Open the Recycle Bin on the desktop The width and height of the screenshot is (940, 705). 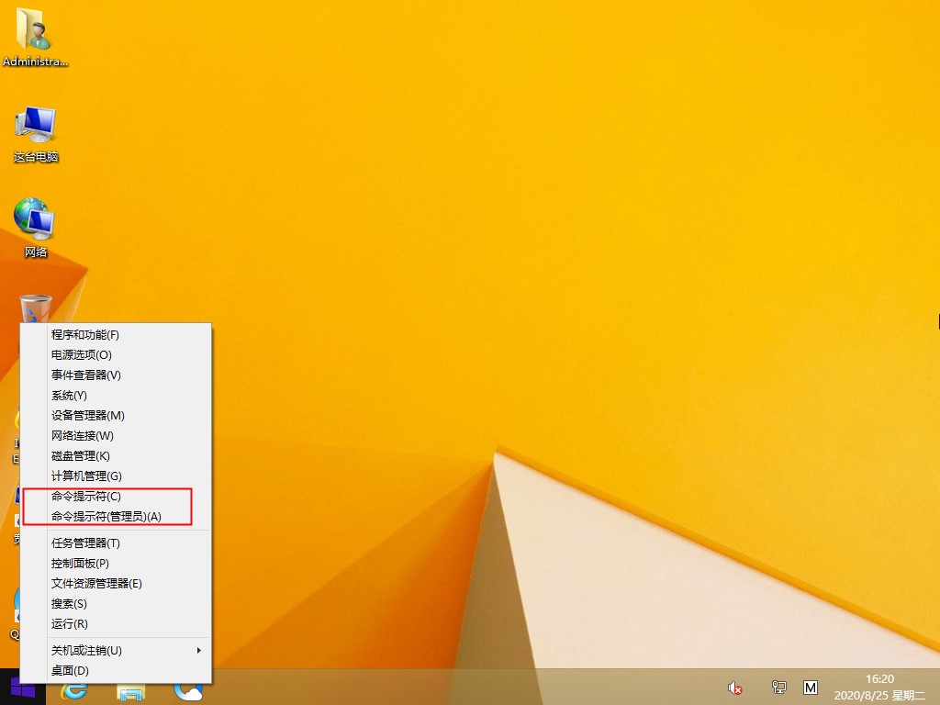pos(34,308)
